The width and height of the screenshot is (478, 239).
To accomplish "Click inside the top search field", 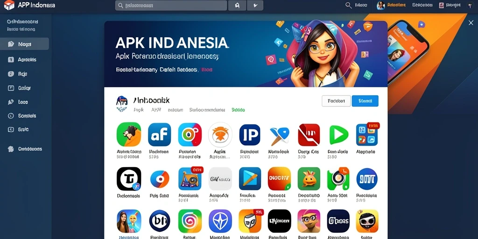I will pyautogui.click(x=171, y=6).
